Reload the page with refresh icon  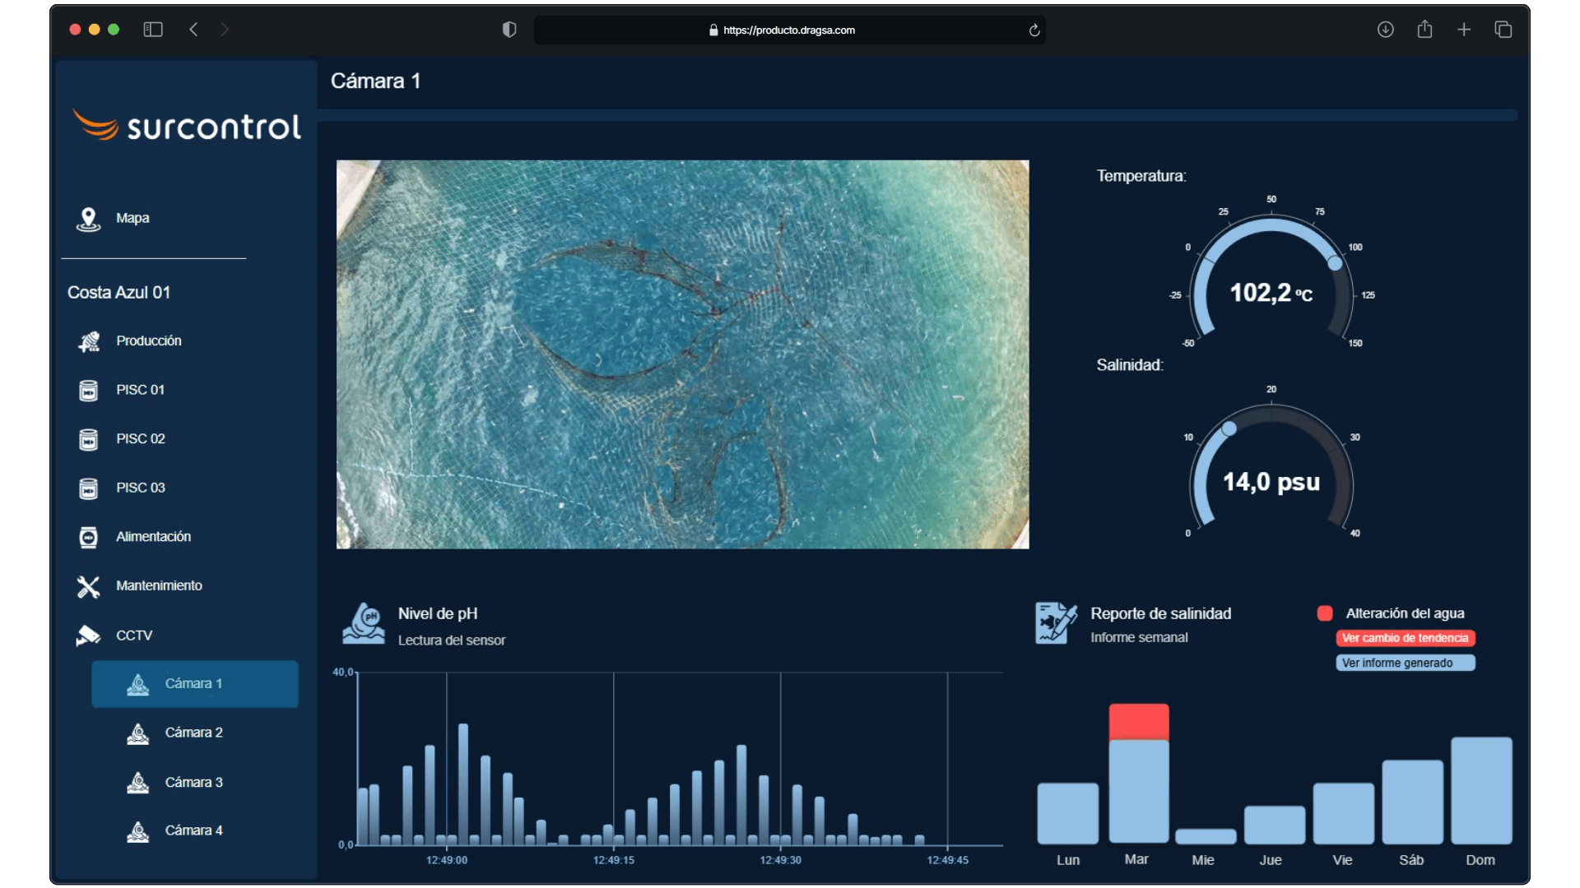tap(1034, 30)
